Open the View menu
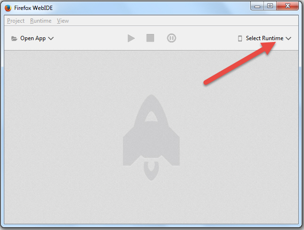 coord(63,21)
